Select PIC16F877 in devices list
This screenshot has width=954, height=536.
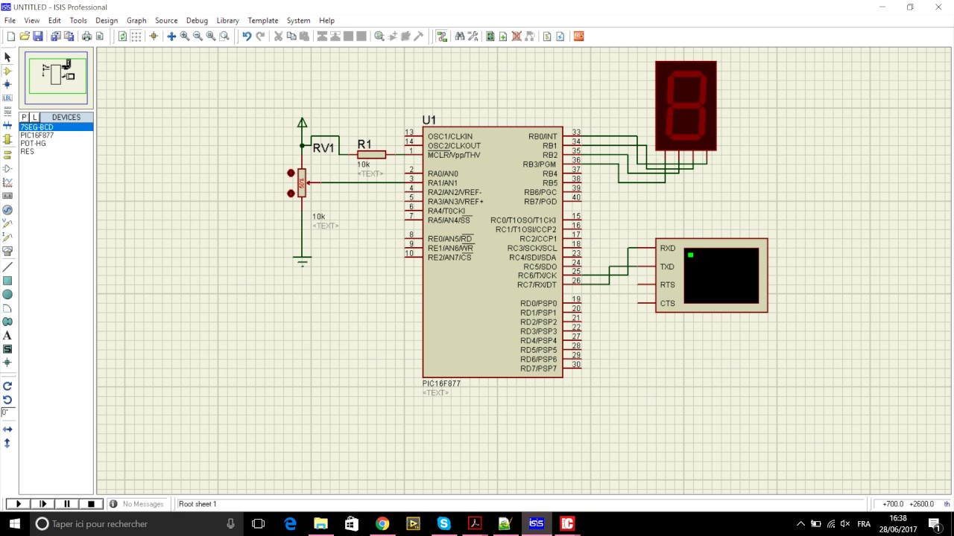click(37, 135)
